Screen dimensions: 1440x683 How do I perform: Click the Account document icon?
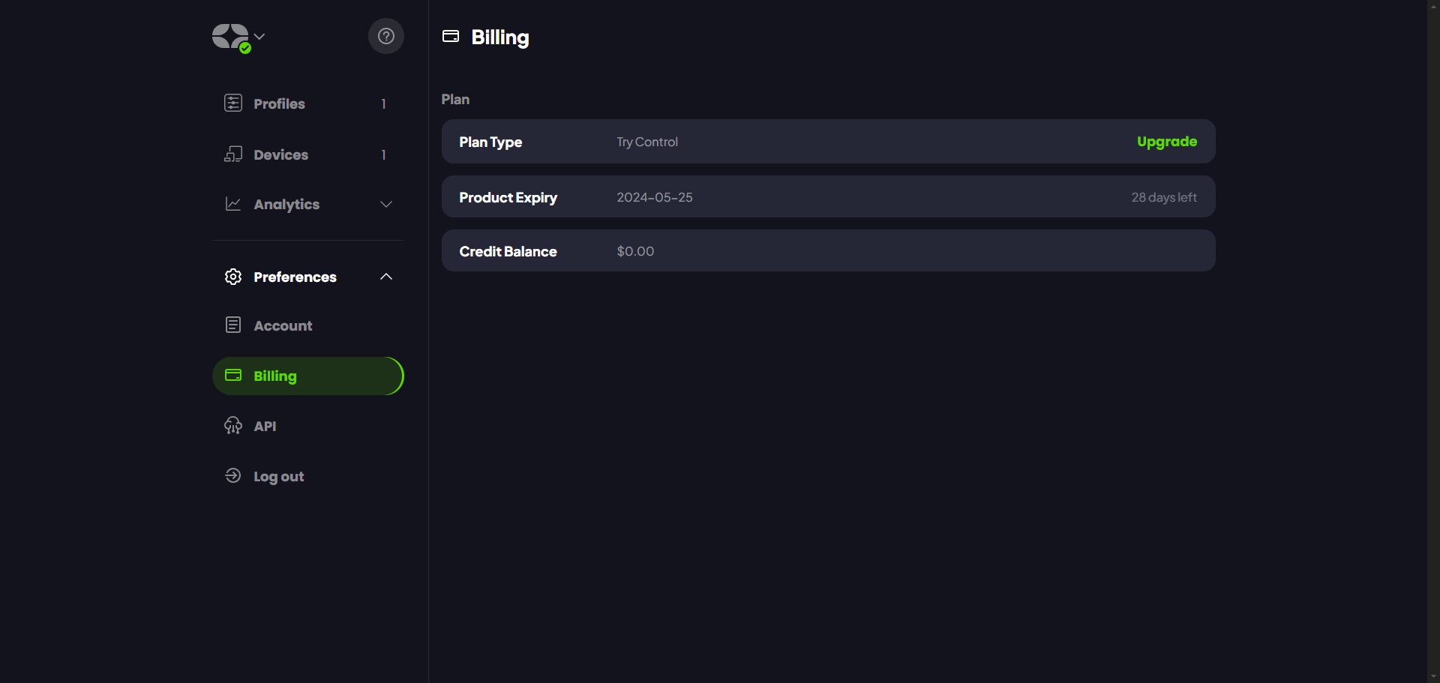tap(233, 325)
